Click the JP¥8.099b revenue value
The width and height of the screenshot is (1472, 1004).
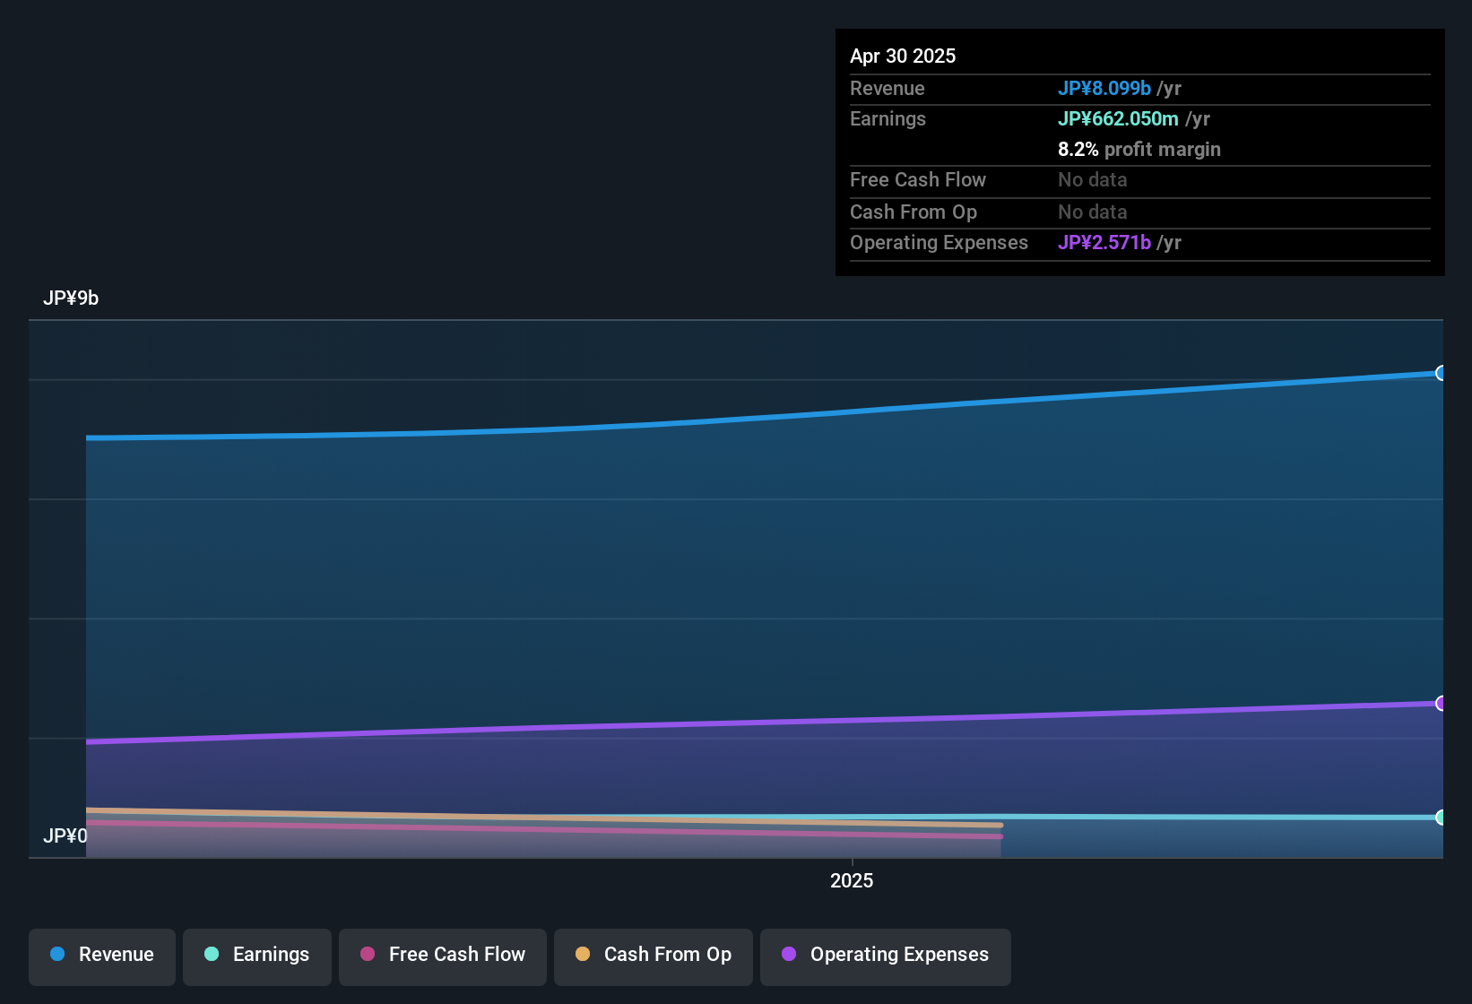click(x=1104, y=89)
